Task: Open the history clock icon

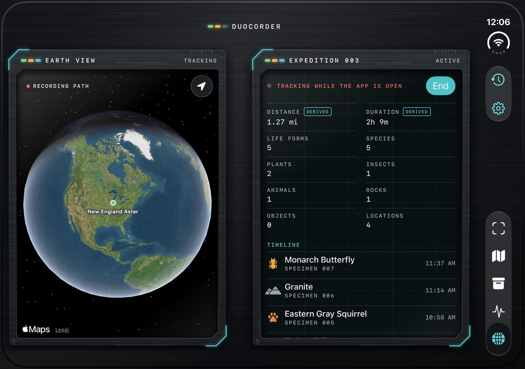Action: pyautogui.click(x=498, y=80)
